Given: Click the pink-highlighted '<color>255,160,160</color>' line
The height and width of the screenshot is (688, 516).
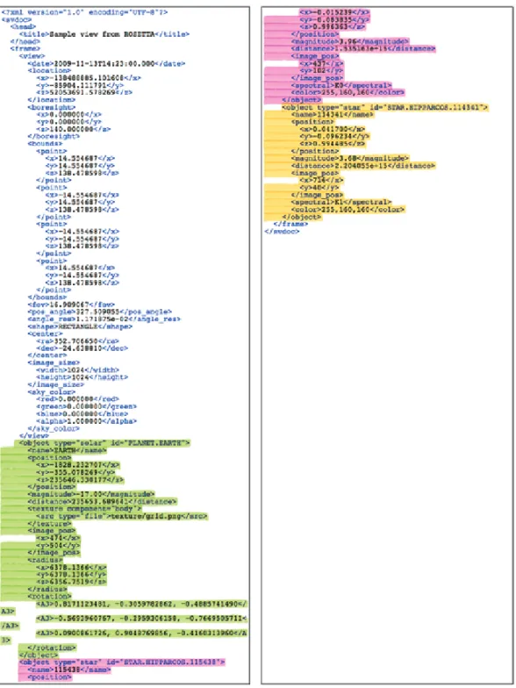Looking at the screenshot, I should 348,93.
